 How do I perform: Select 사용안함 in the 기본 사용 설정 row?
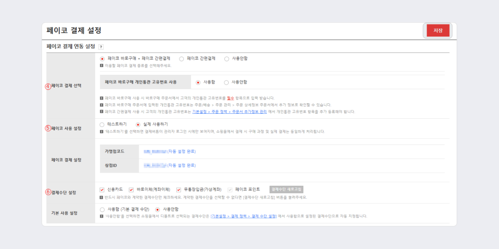158,210
